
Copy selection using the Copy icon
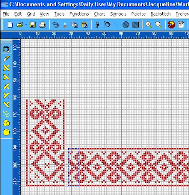pyautogui.click(x=75, y=25)
